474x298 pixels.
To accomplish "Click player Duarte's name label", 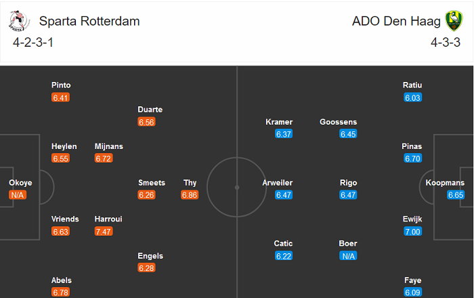I will point(150,110).
